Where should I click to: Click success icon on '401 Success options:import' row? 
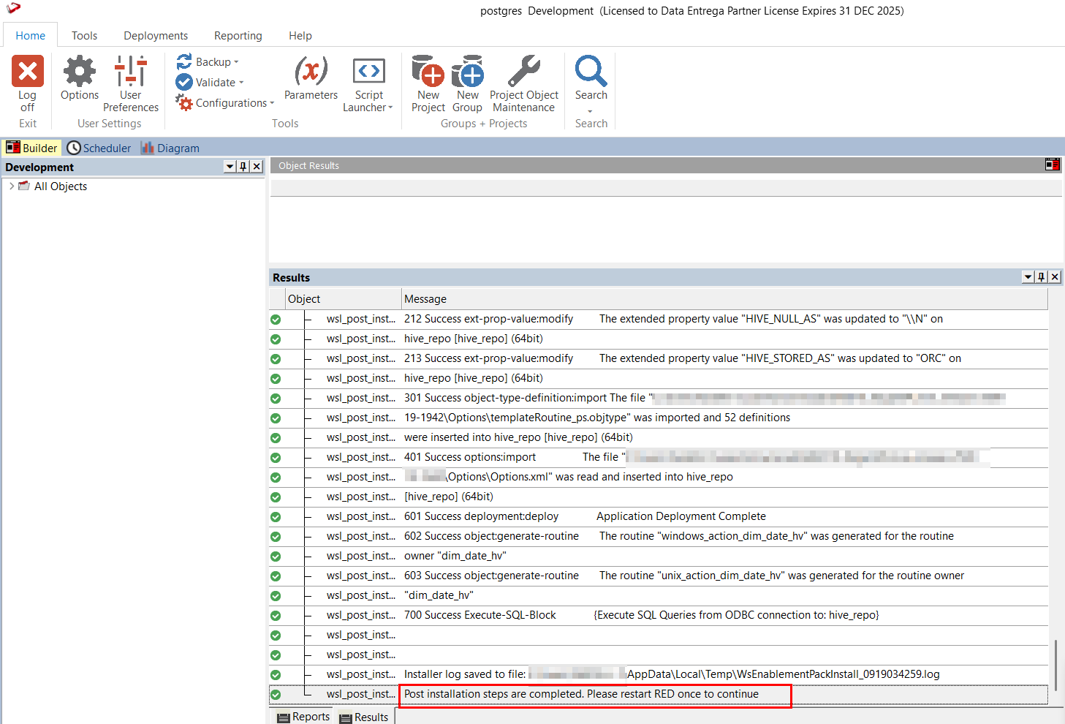[x=276, y=458]
